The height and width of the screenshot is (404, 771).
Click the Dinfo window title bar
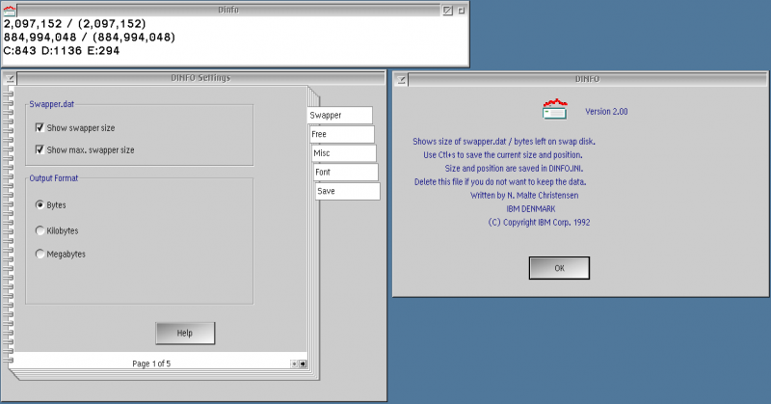228,10
